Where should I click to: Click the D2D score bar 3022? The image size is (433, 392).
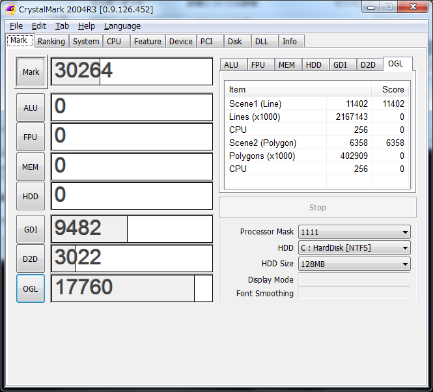(132, 259)
